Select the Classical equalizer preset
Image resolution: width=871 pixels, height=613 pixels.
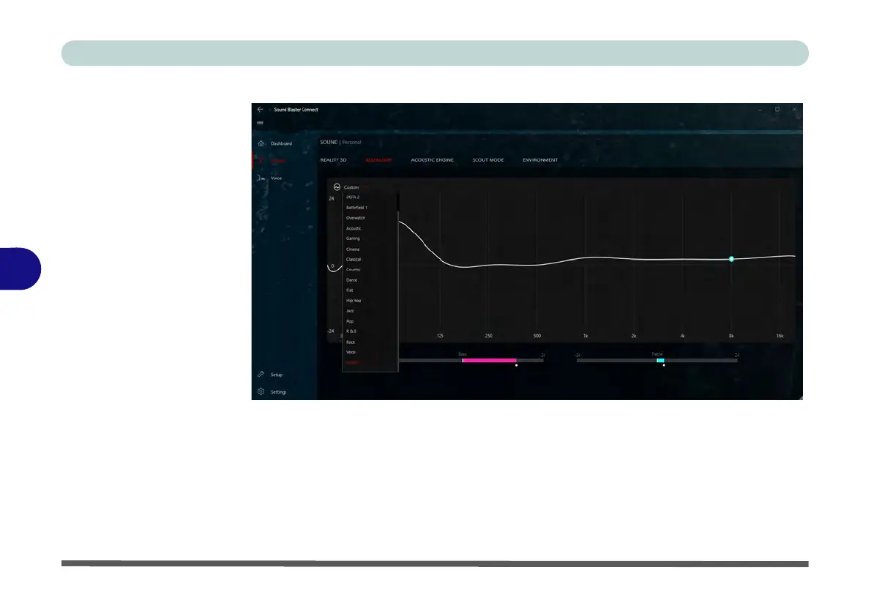coord(354,259)
